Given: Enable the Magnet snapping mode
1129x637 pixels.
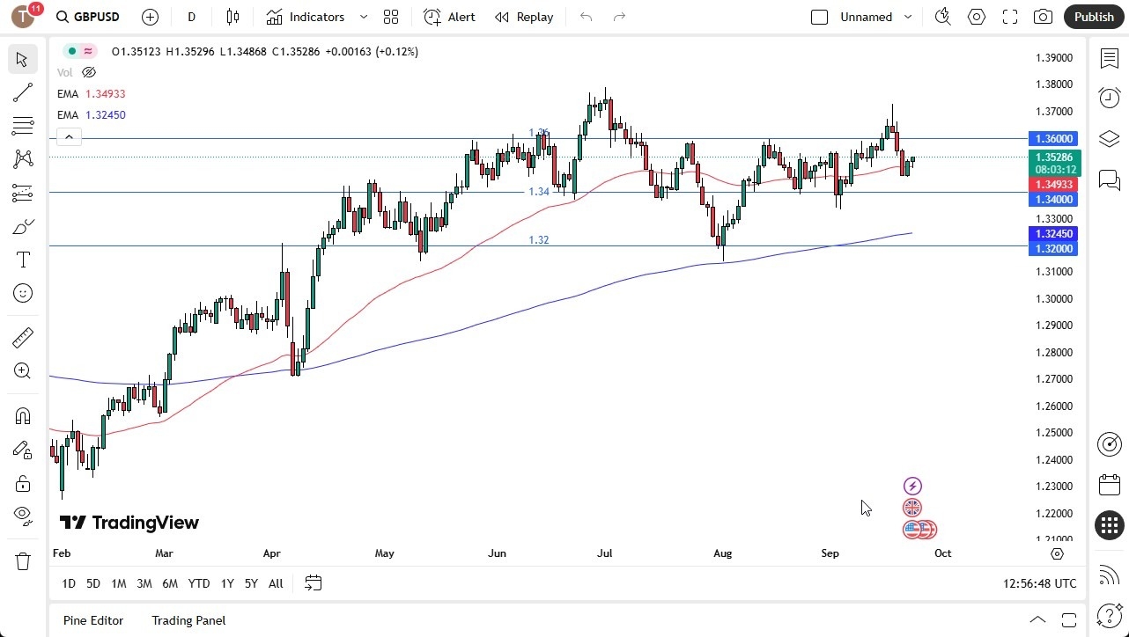Looking at the screenshot, I should tap(22, 415).
